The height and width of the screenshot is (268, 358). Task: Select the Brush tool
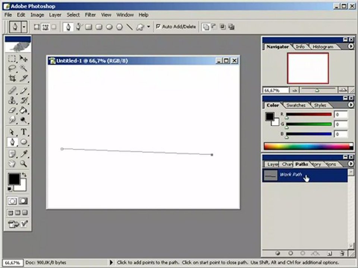point(23,91)
